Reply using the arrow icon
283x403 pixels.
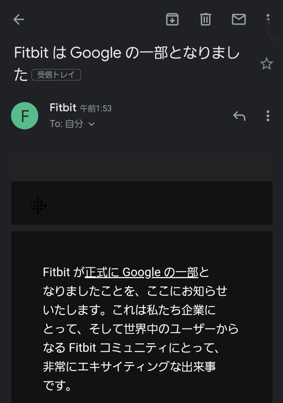(x=239, y=116)
